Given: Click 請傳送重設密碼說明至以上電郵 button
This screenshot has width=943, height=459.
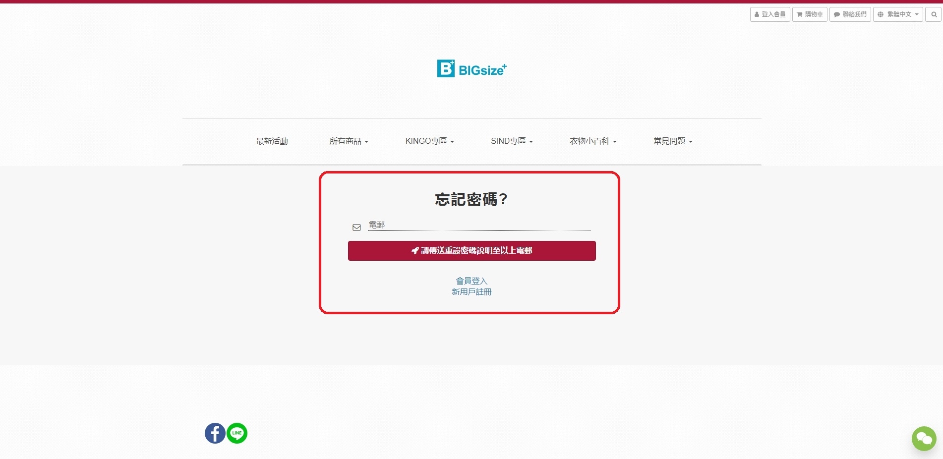Looking at the screenshot, I should tap(471, 251).
